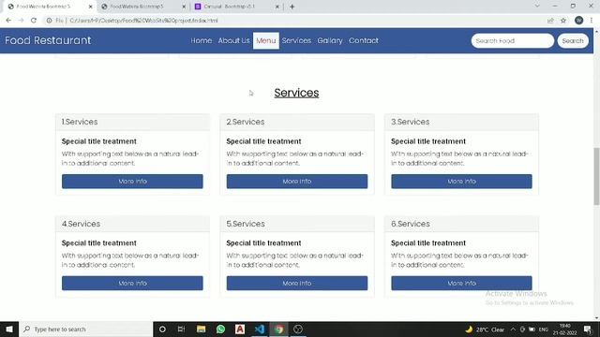
Task: Show hidden system tray icons
Action: tap(513, 329)
